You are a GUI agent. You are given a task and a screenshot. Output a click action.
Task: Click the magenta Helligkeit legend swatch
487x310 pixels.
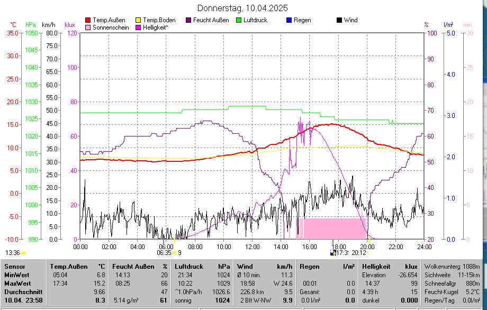[x=138, y=28]
